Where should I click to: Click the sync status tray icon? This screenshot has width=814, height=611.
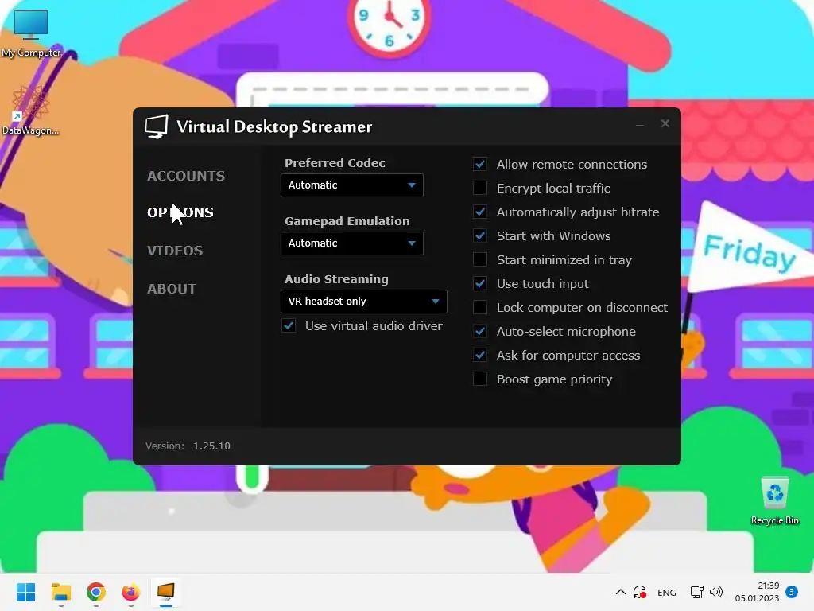point(640,592)
